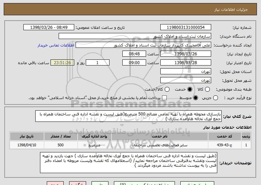Click the general need description text box

click(x=128, y=116)
